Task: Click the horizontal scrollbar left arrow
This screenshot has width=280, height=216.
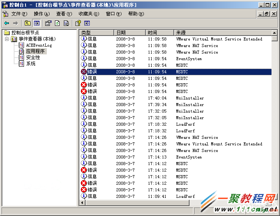Action: pyautogui.click(x=82, y=202)
